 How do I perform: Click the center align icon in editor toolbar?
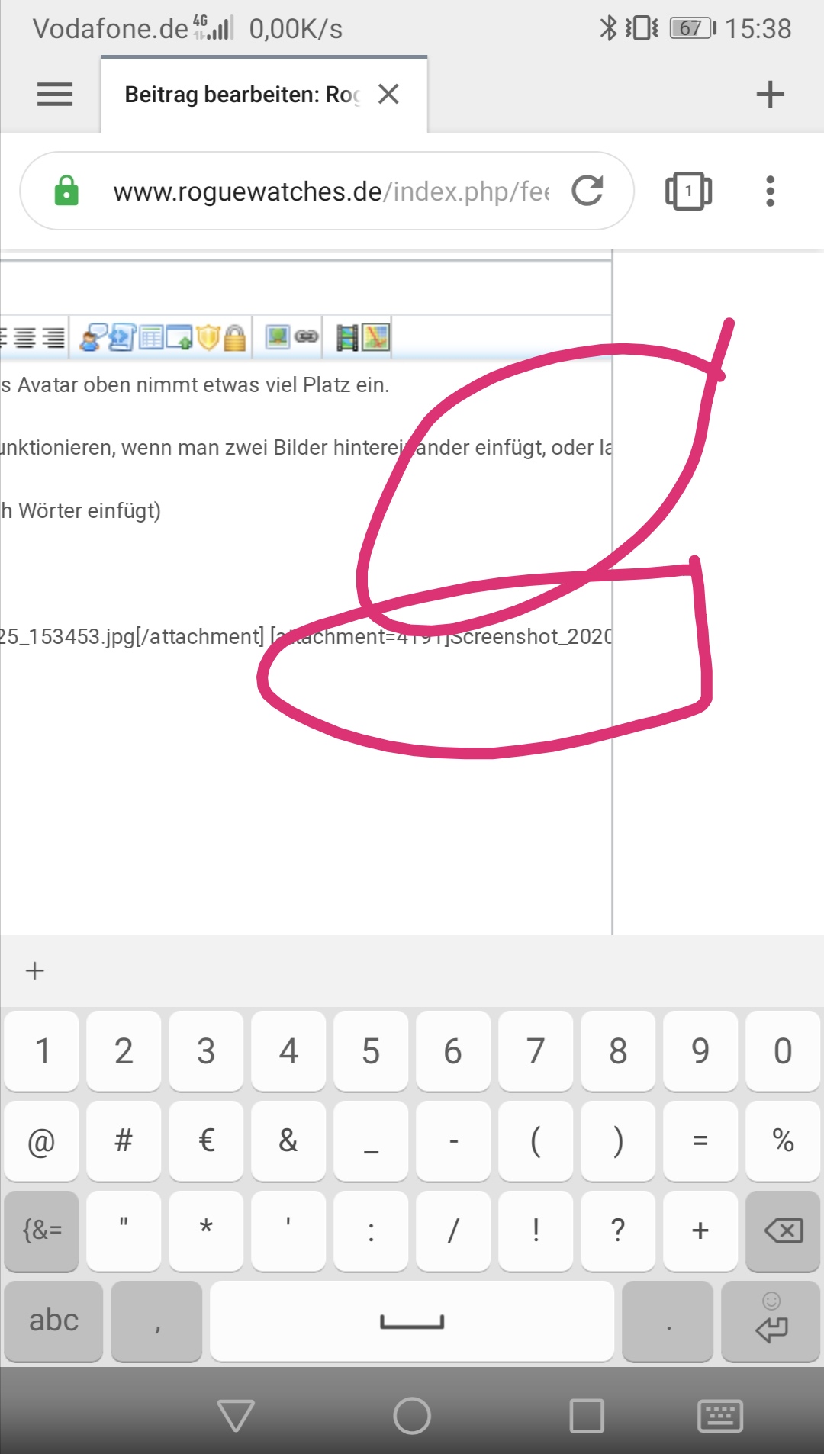[25, 337]
